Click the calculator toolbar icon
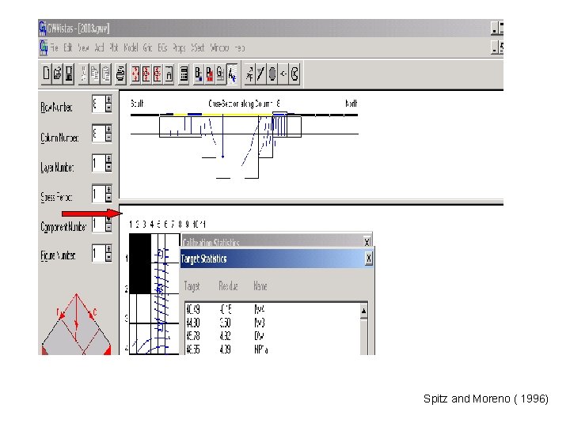Image resolution: width=570 pixels, height=427 pixels. tap(184, 74)
